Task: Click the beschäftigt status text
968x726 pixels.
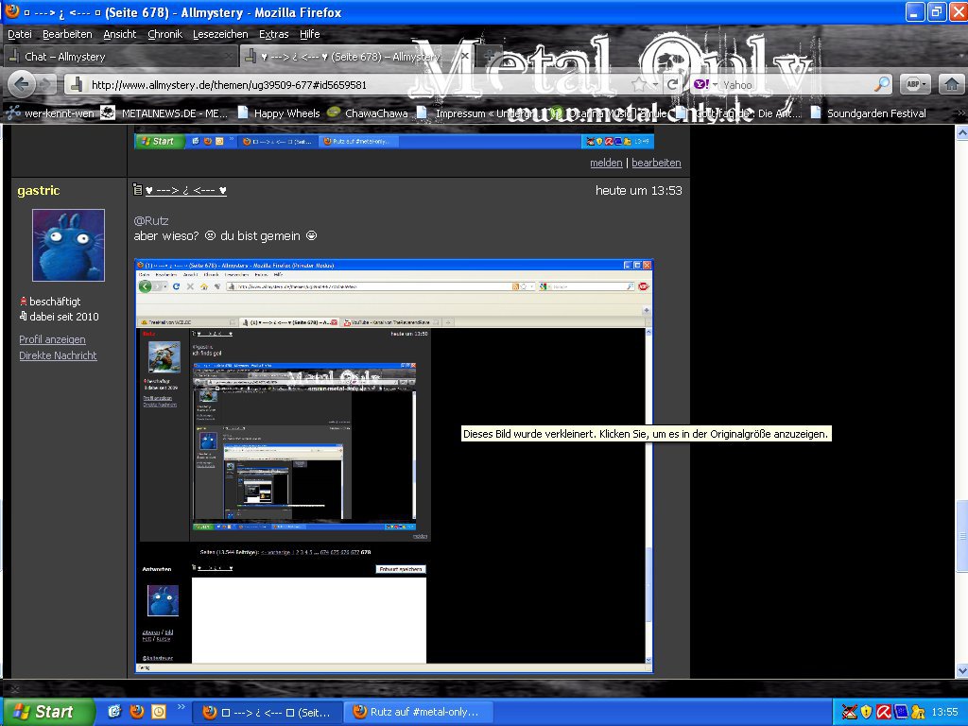Action: tap(54, 302)
